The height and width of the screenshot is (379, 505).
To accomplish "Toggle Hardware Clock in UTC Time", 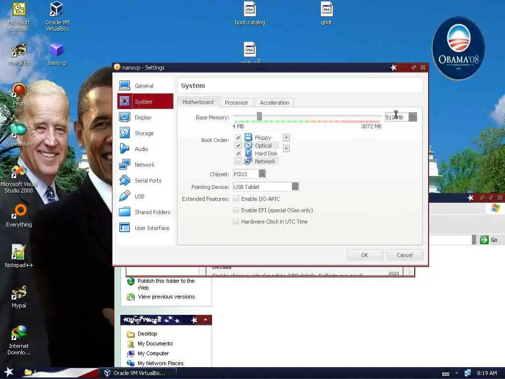I will tap(236, 222).
